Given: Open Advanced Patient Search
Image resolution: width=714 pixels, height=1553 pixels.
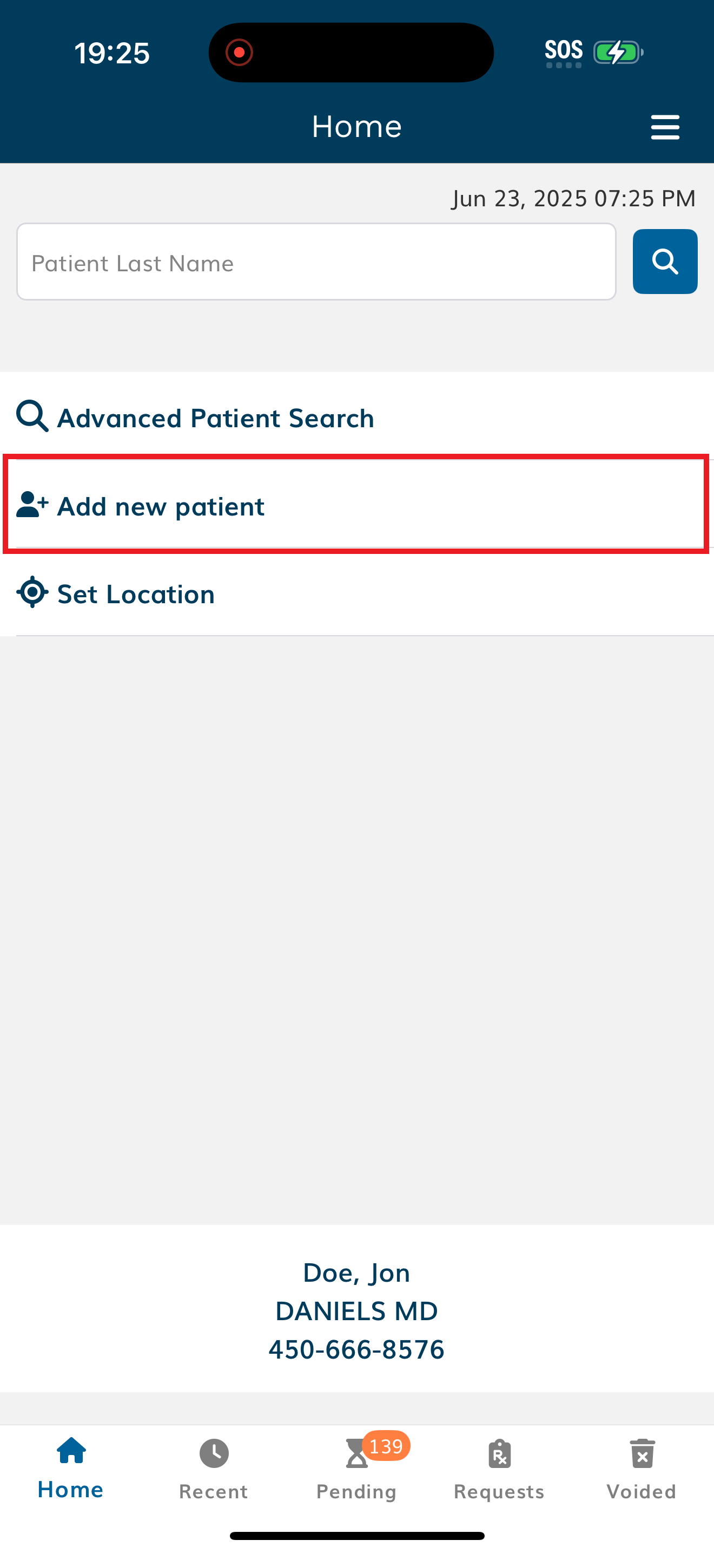Looking at the screenshot, I should tap(357, 417).
